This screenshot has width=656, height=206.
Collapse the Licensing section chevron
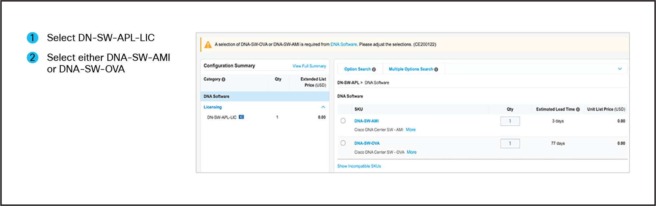tap(323, 107)
